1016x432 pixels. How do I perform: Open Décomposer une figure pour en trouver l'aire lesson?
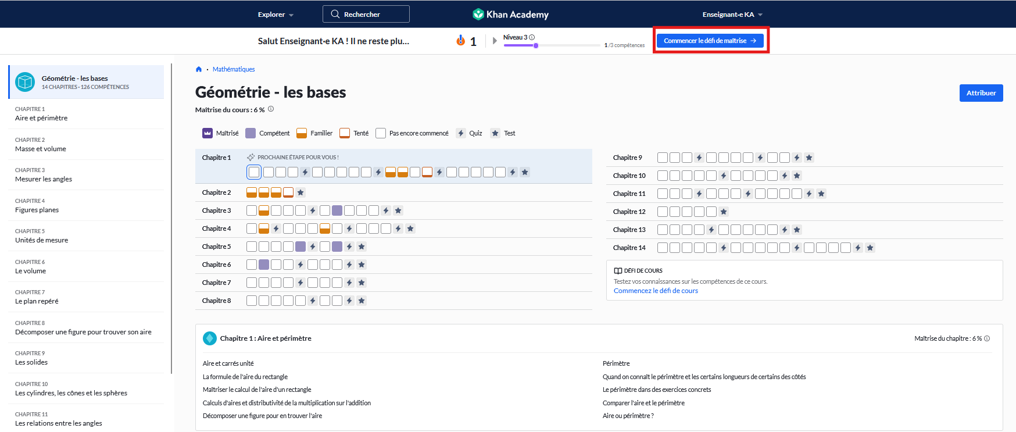pos(262,416)
